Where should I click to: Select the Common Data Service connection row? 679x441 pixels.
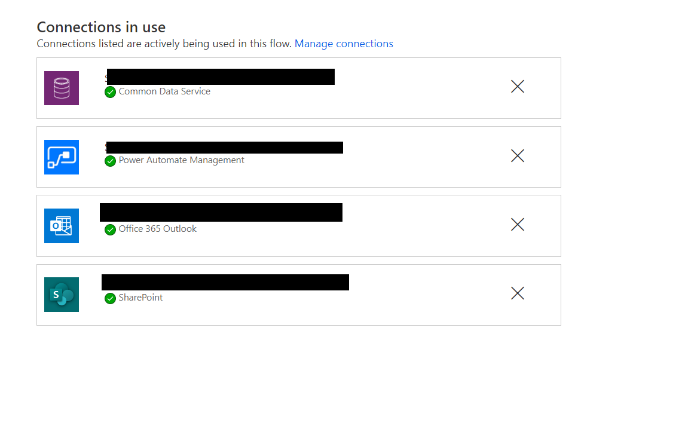tap(299, 88)
